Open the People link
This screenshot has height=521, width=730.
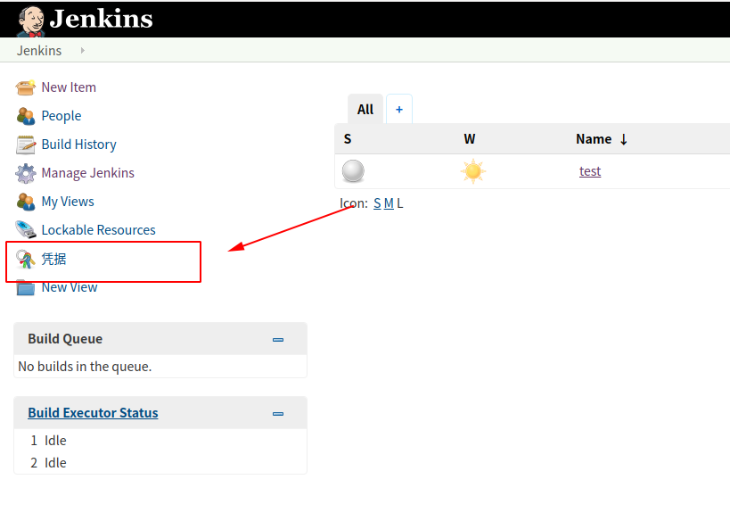coord(61,116)
